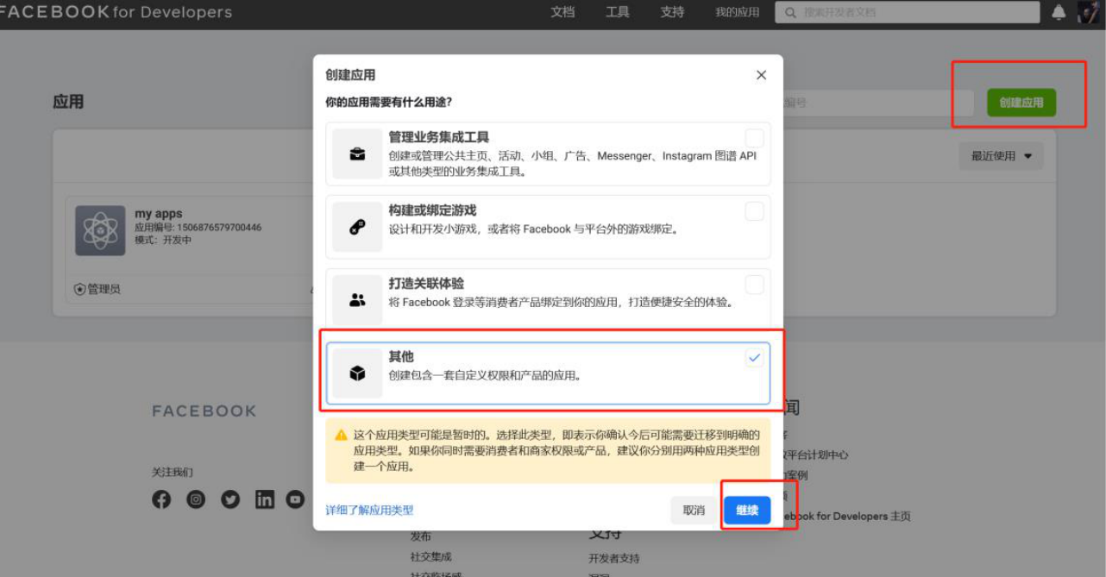Open the 我的应用 menu
This screenshot has width=1106, height=577.
coord(736,12)
